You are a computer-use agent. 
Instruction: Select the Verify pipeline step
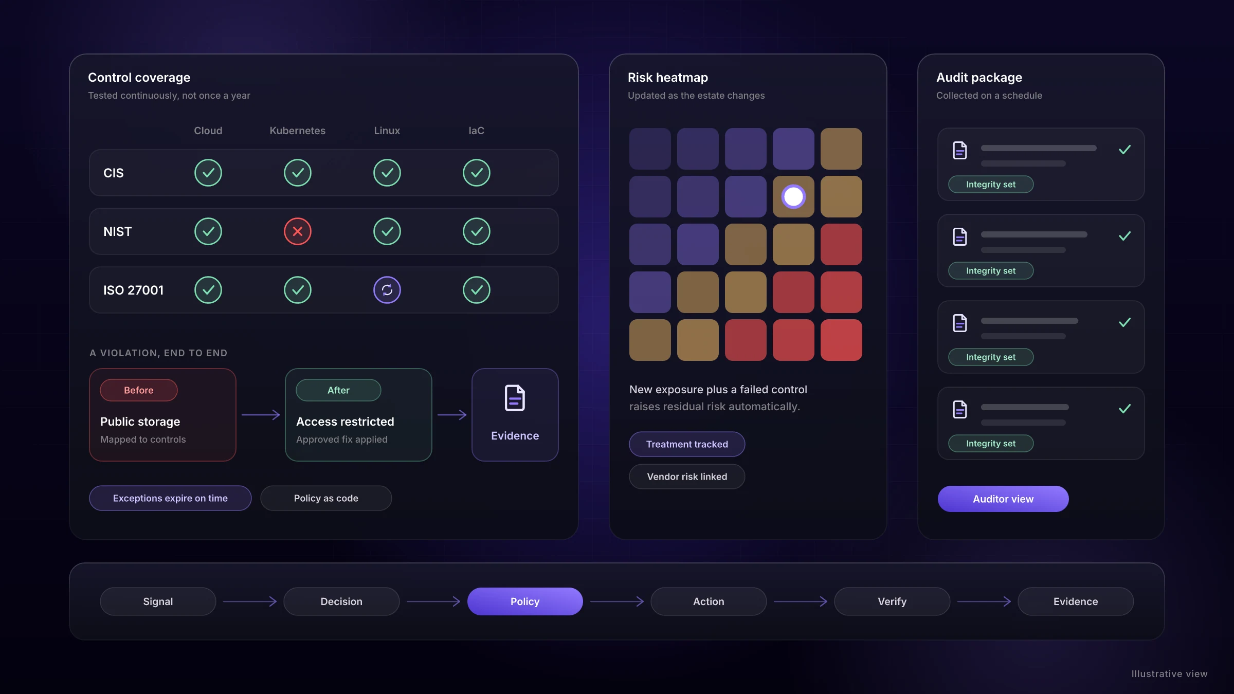(x=892, y=601)
